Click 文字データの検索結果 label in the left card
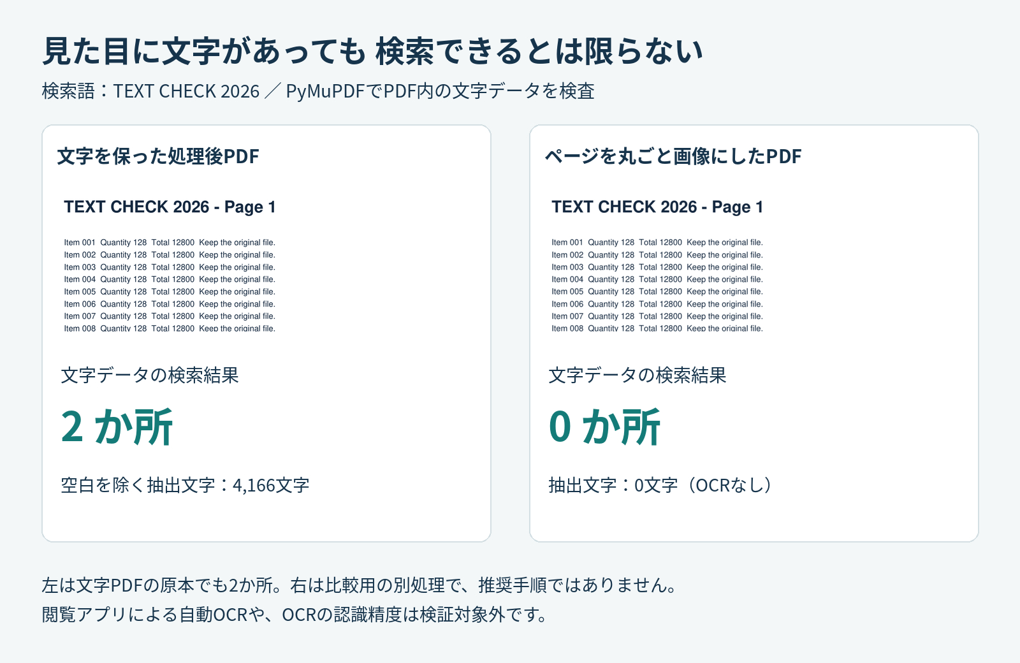 150,375
